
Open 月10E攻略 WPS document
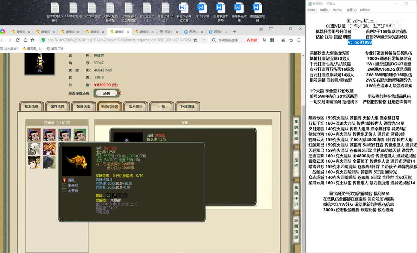coord(202,10)
